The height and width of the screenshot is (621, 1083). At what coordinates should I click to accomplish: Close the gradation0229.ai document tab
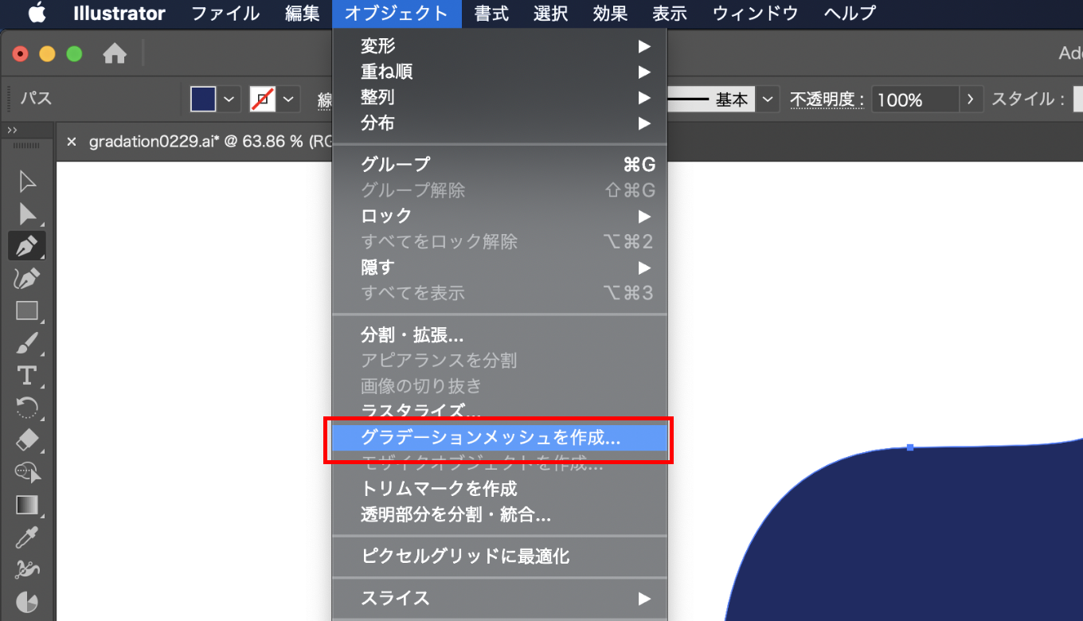pos(72,142)
